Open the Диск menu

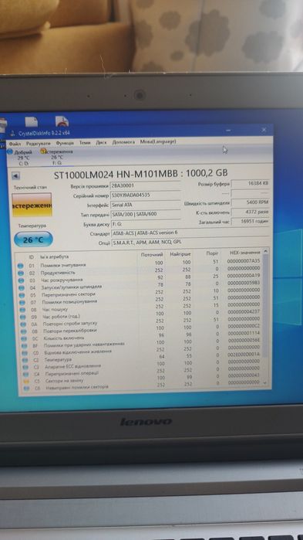101,142
